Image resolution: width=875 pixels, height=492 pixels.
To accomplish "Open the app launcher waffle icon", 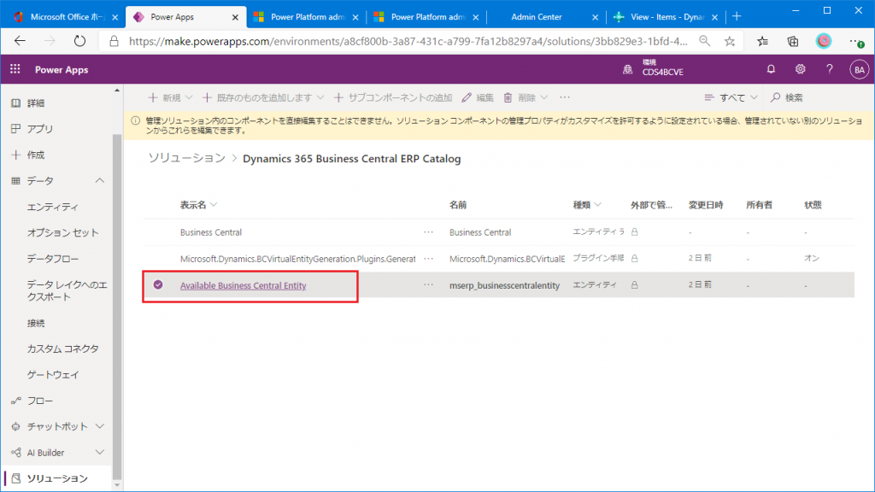I will coord(15,69).
